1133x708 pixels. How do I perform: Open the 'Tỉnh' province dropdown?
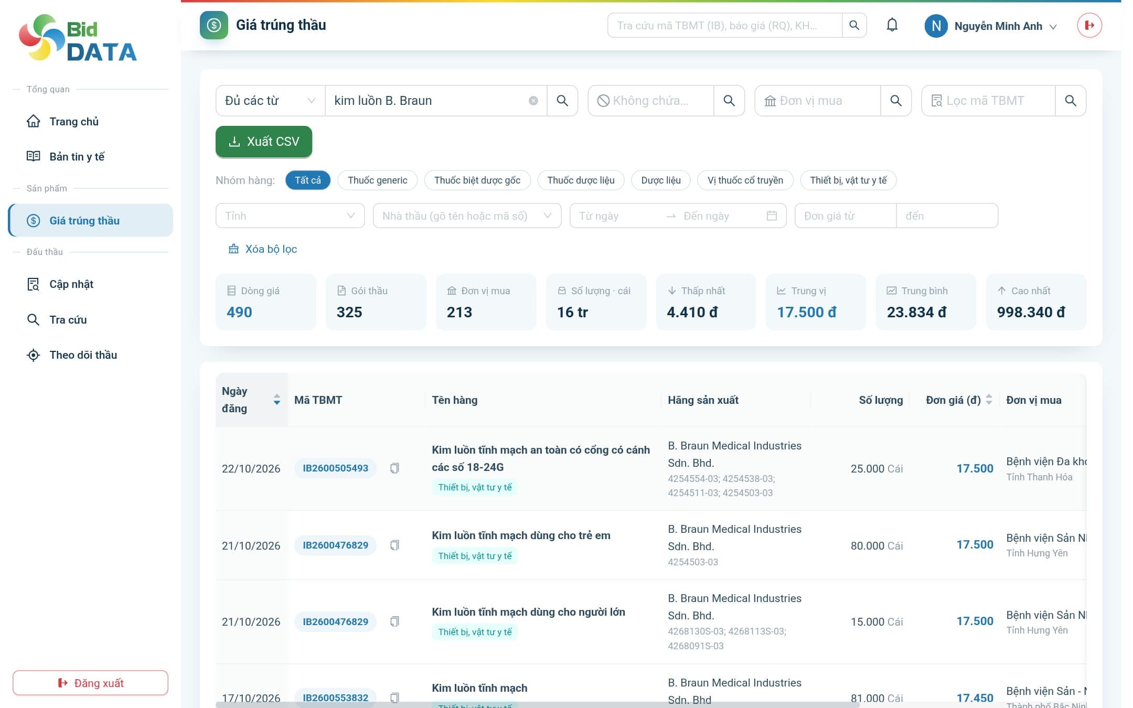pos(290,216)
